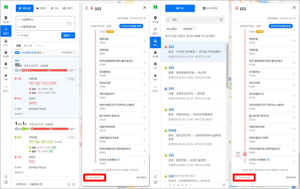Open 저장 in the bus search sidebar
Viewport: 300px width, 189px height.
155,77
